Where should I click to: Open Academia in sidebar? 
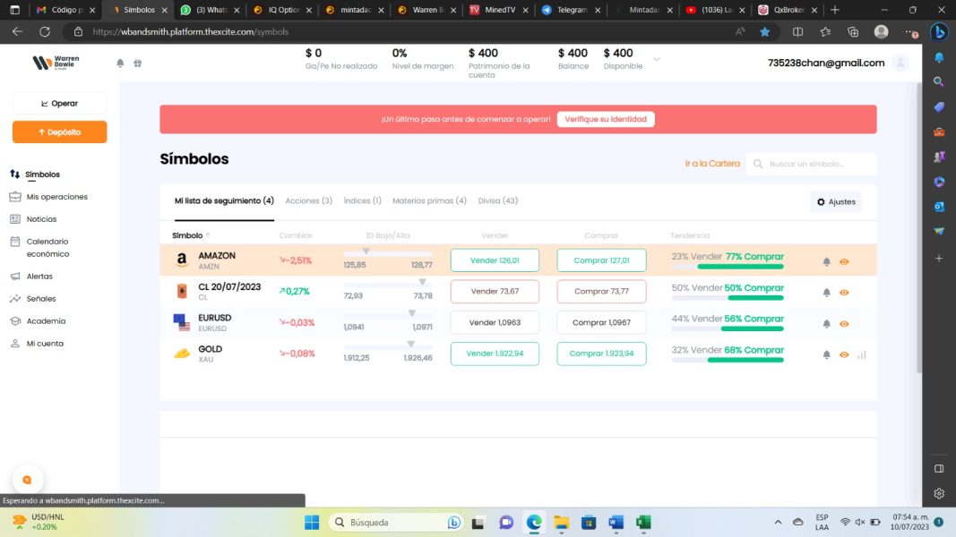pyautogui.click(x=38, y=321)
